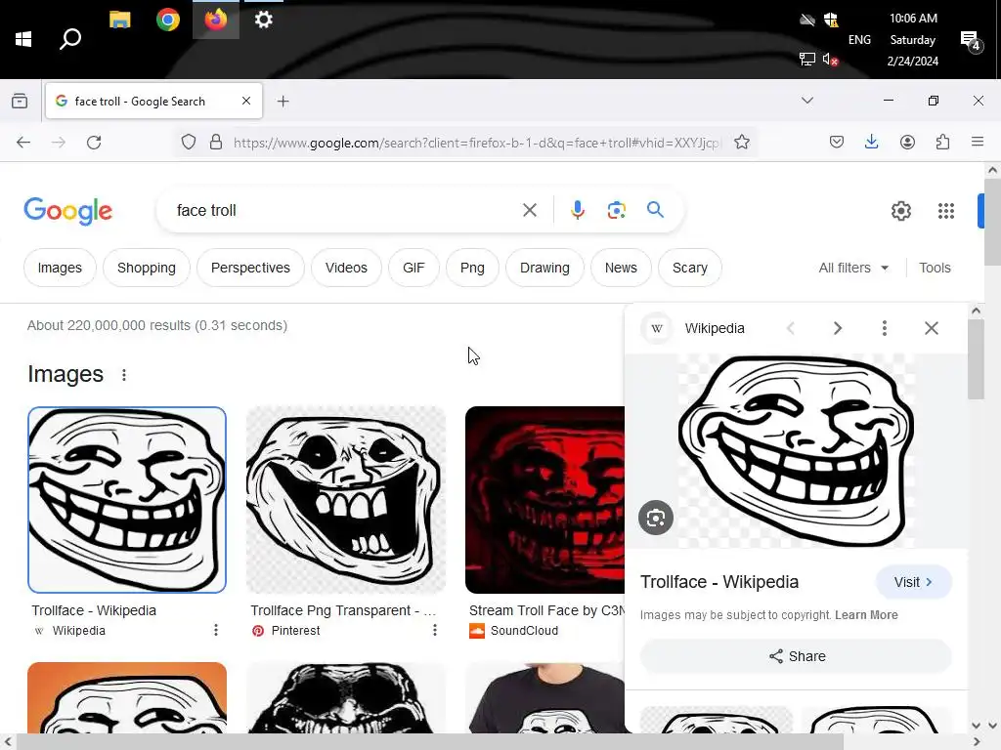The image size is (1001, 750).
Task: Filter results by Perspectives
Action: pyautogui.click(x=250, y=268)
